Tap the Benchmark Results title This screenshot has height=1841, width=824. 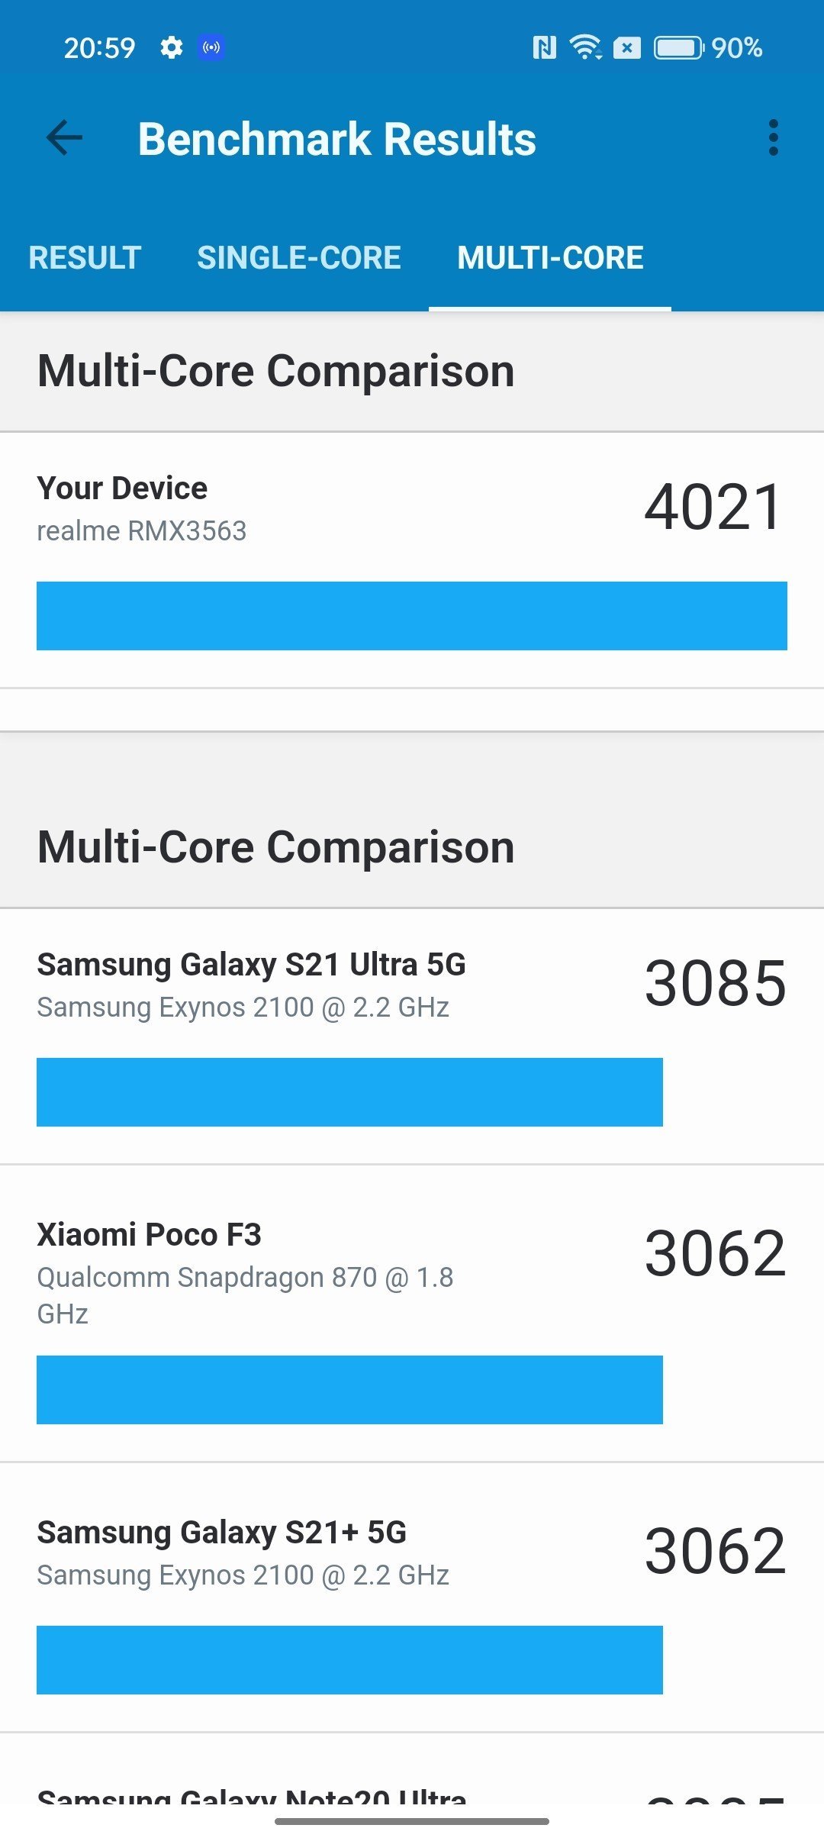tap(337, 139)
